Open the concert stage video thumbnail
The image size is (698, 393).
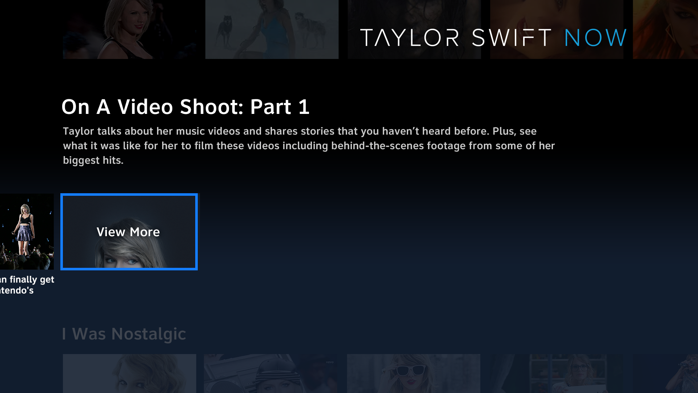(x=27, y=232)
